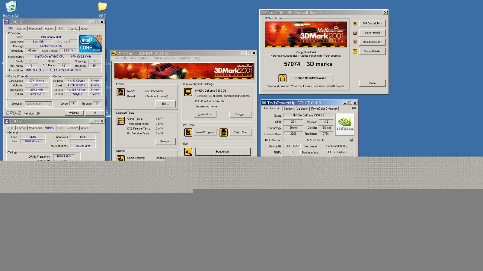Viewport: 483px width, 271px height.
Task: Open the File menu in 3DMark2001 SE
Action: [x=115, y=58]
